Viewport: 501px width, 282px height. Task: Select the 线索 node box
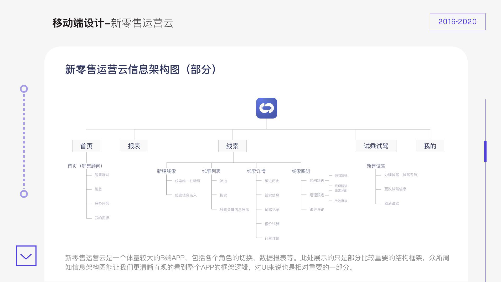[x=233, y=146]
